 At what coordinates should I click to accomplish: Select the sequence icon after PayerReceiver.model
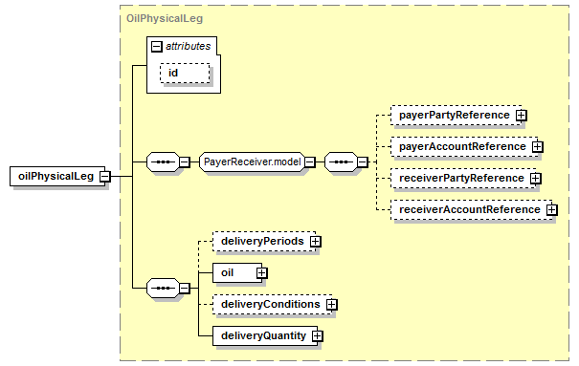pos(342,161)
